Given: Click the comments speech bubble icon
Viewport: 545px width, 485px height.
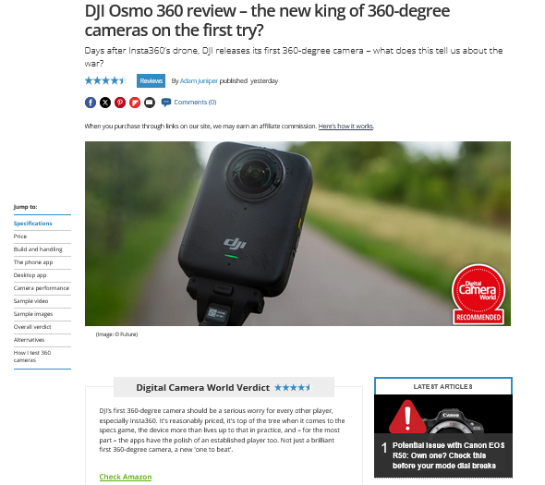Looking at the screenshot, I should tap(166, 103).
